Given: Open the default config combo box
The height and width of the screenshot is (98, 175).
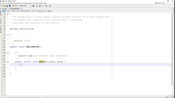Looking at the screenshot, I should click(x=25, y=6).
